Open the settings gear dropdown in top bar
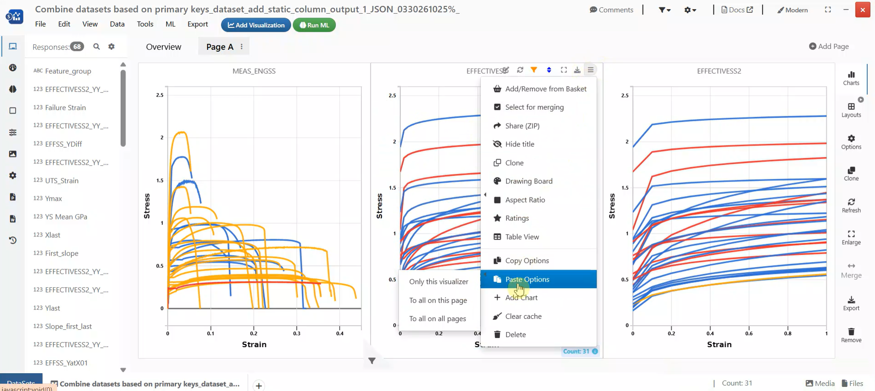This screenshot has width=875, height=391. pos(690,10)
